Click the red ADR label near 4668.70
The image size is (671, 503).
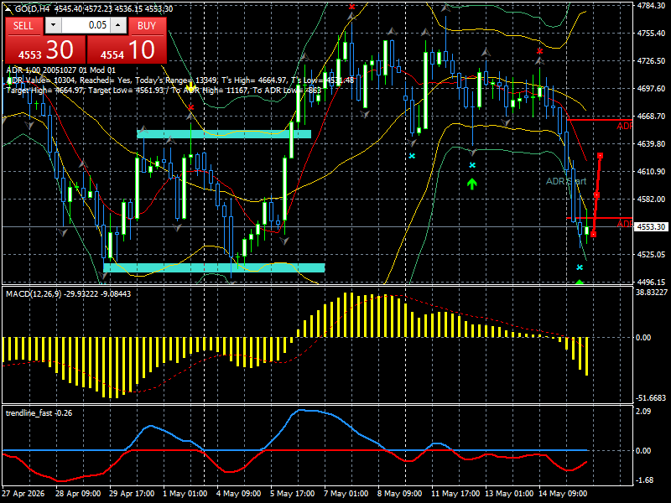(624, 126)
